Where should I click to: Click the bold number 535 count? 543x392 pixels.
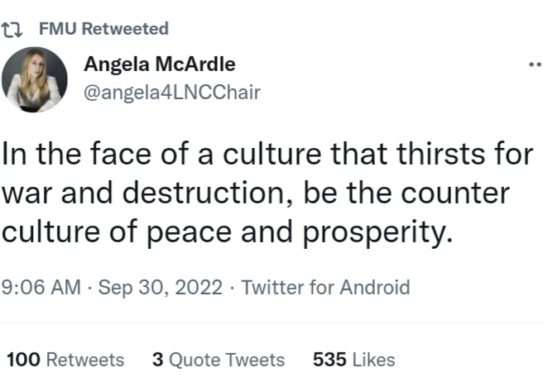329,360
